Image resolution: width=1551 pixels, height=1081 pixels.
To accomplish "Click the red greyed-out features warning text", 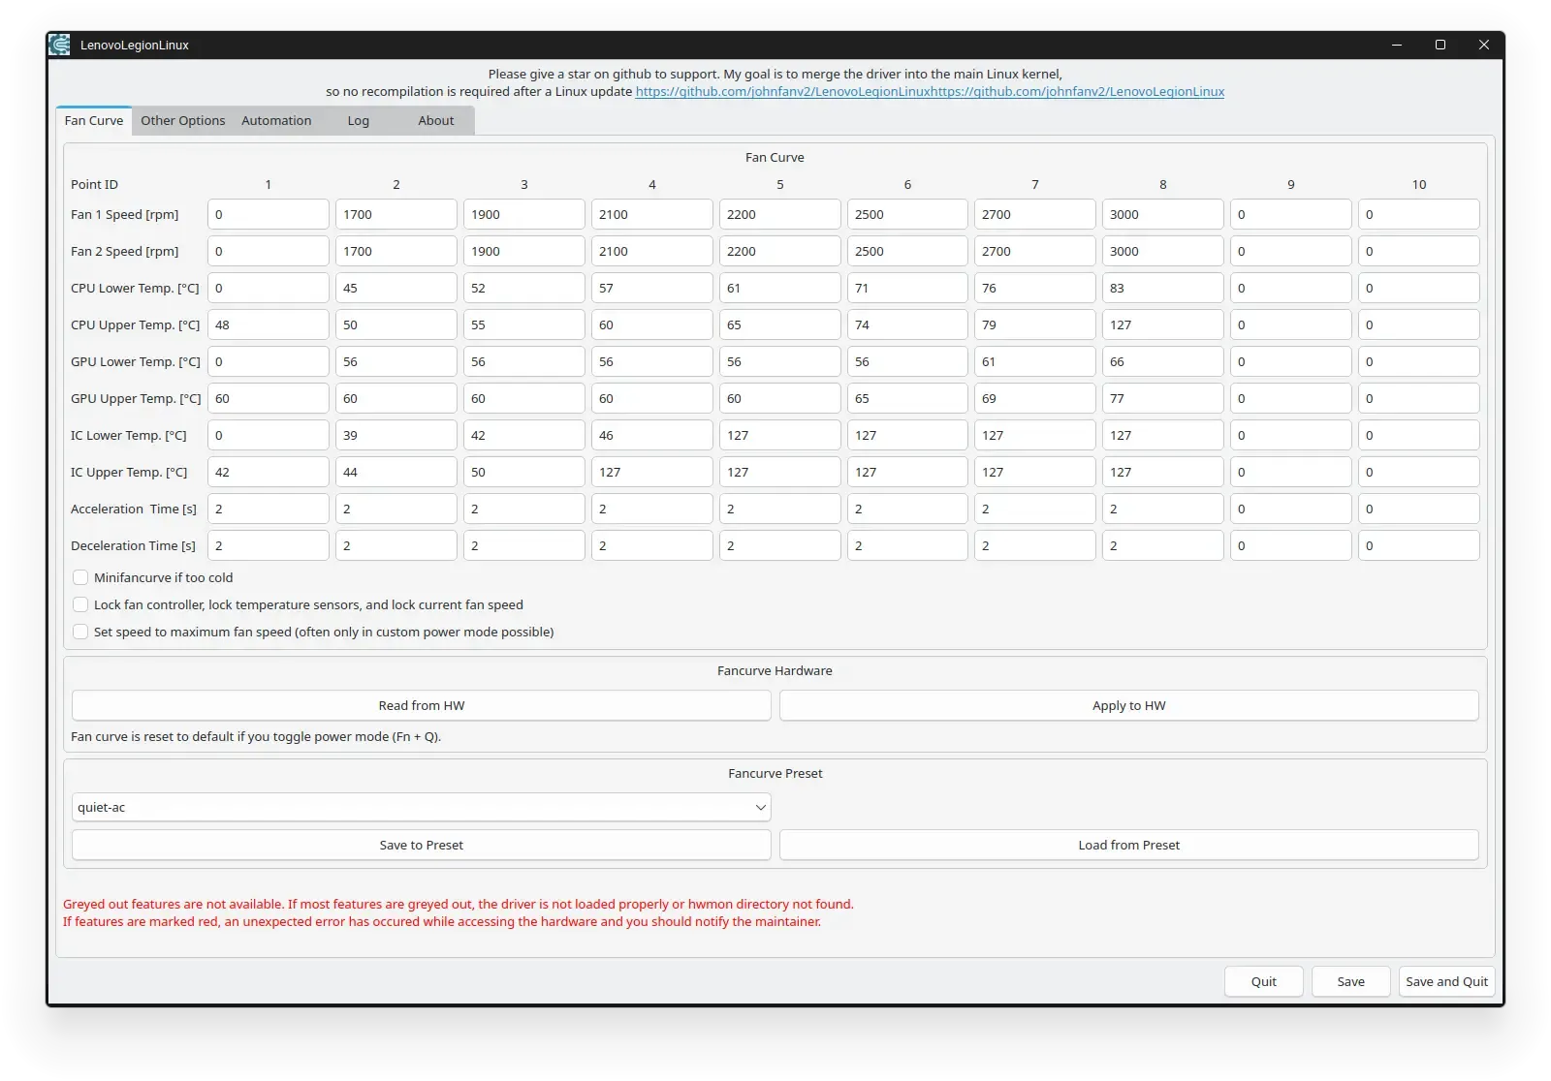I will 459,912.
